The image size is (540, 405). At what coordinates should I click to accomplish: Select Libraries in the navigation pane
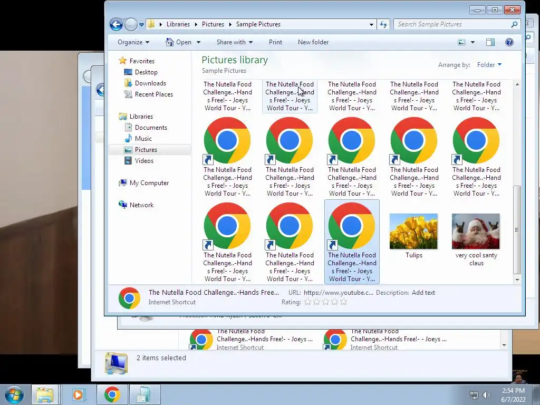click(141, 117)
